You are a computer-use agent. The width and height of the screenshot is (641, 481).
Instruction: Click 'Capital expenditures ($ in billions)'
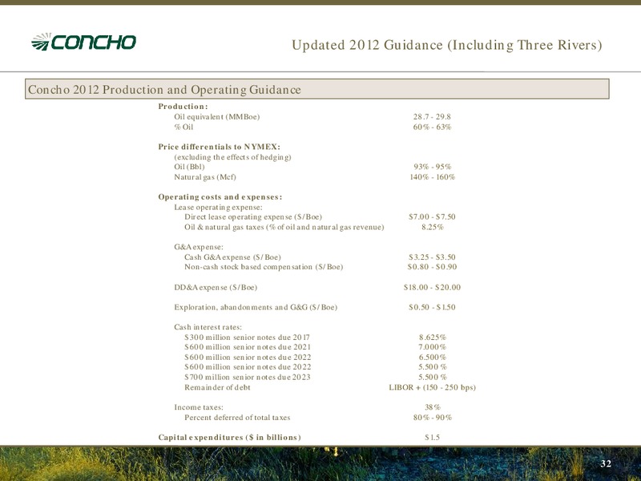click(x=229, y=438)
